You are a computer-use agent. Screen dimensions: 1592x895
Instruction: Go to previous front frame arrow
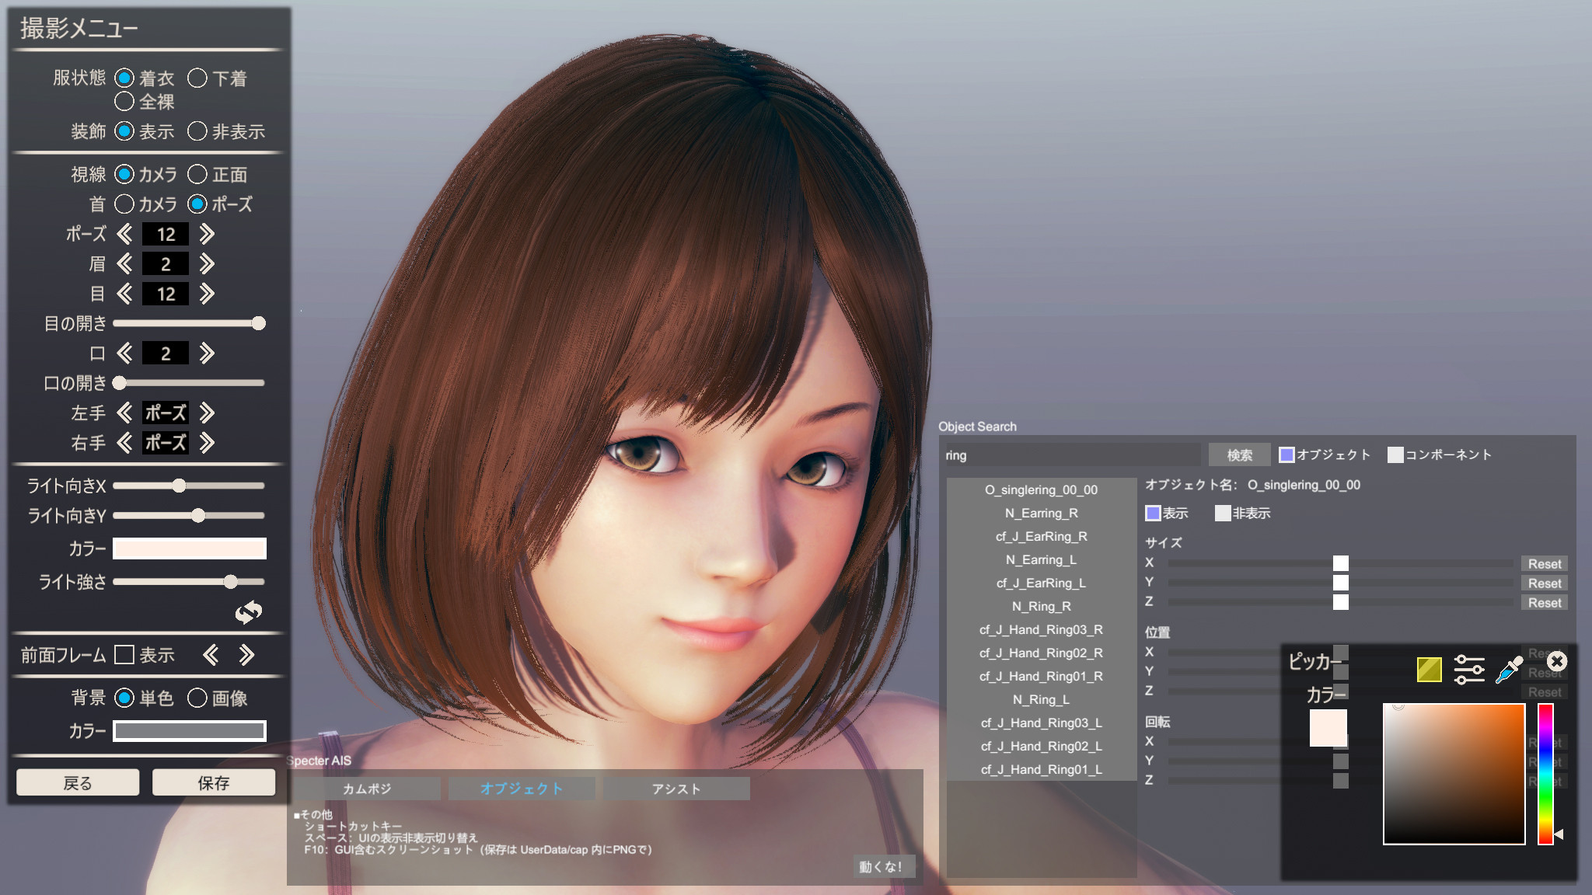pos(210,655)
